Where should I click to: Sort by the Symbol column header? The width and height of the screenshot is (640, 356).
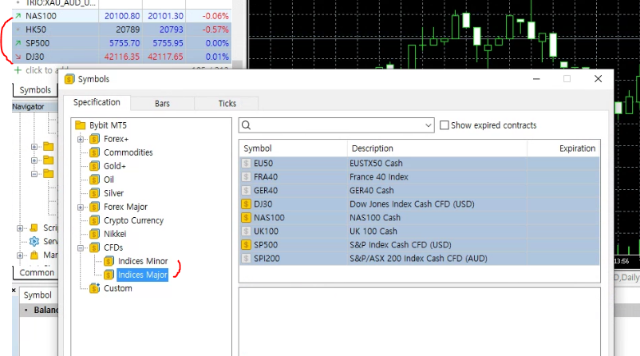click(x=293, y=148)
